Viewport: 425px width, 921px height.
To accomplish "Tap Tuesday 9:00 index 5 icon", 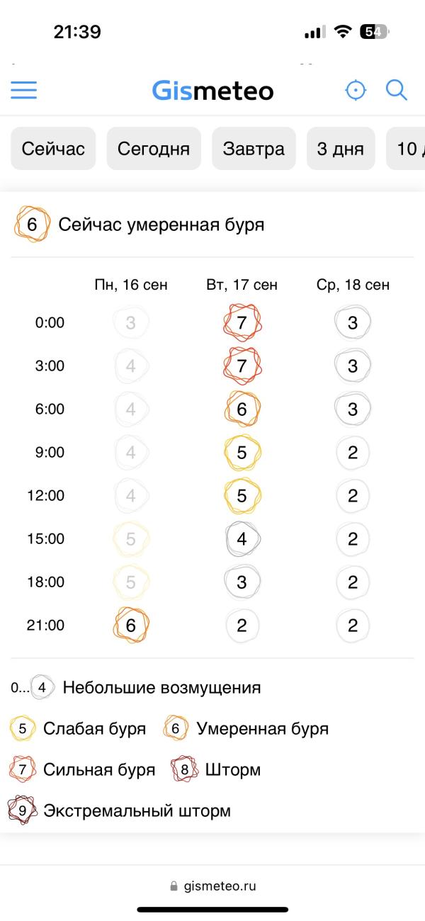I will 242,453.
